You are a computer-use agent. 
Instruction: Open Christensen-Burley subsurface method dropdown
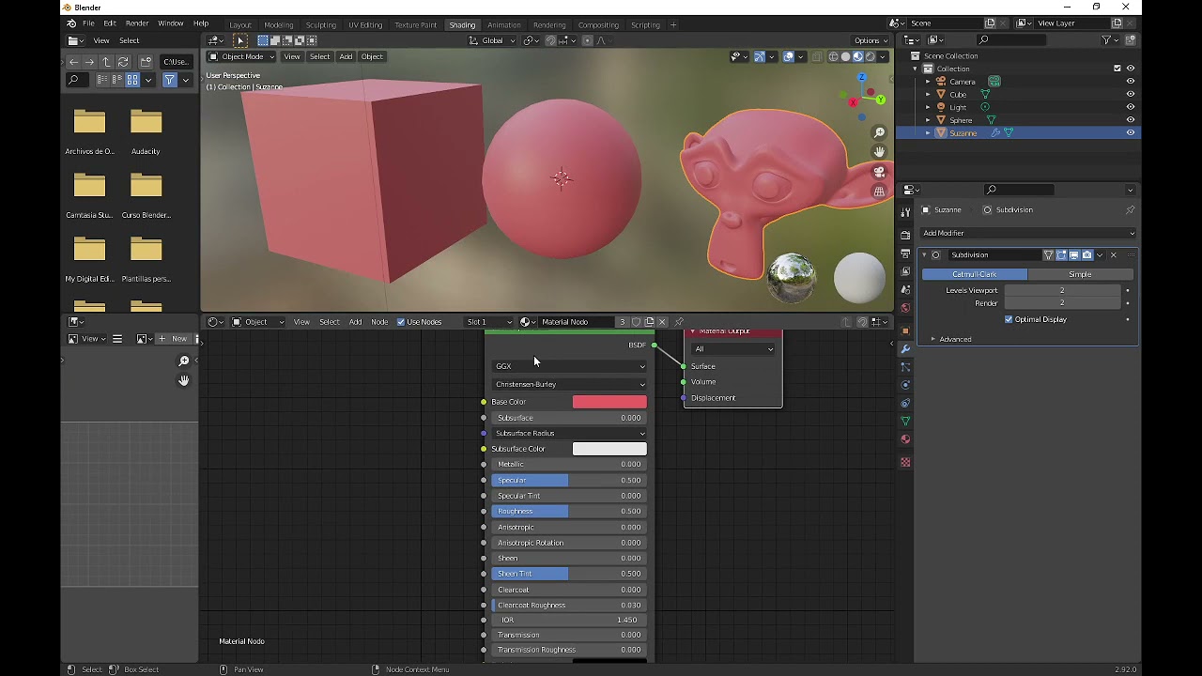(x=569, y=384)
